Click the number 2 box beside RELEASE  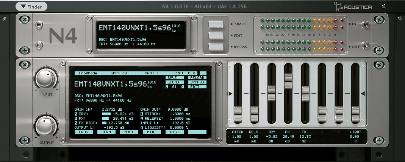[142, 119]
